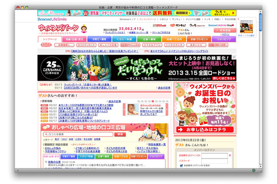277x184 pixels.
Task: Open the 予防接種&ワクチン link
Action: (55, 151)
